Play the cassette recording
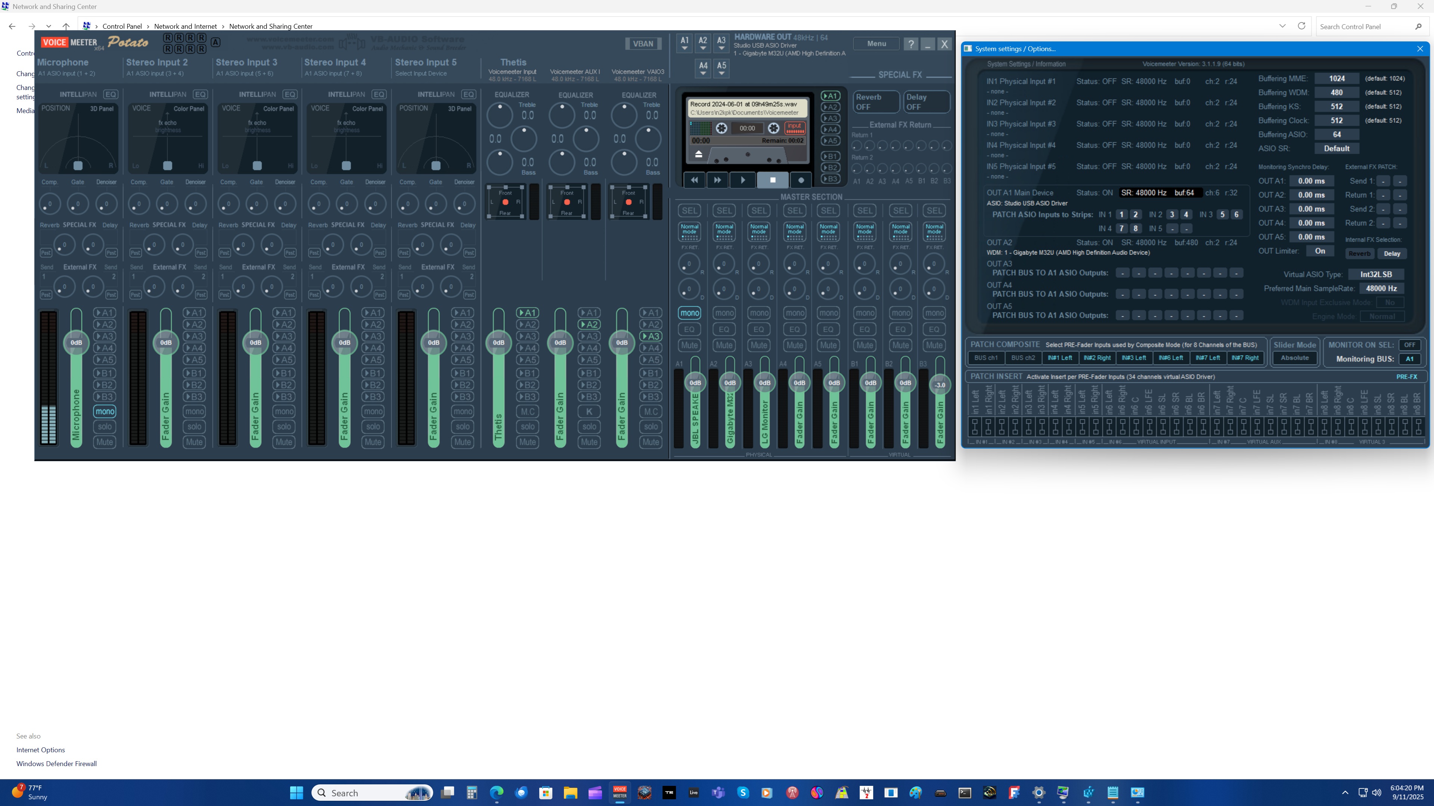 tap(743, 179)
